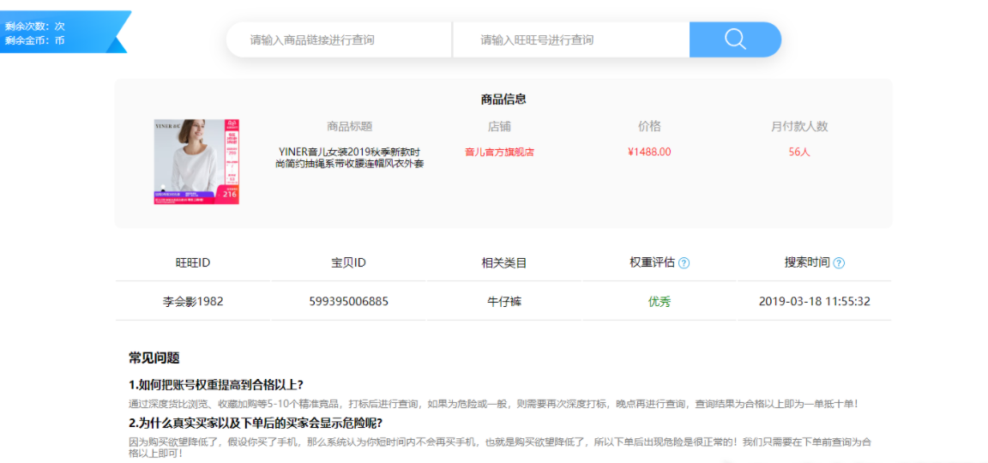Image resolution: width=988 pixels, height=463 pixels.
Task: Open the help icon beside 权重评估
Action: pyautogui.click(x=684, y=263)
